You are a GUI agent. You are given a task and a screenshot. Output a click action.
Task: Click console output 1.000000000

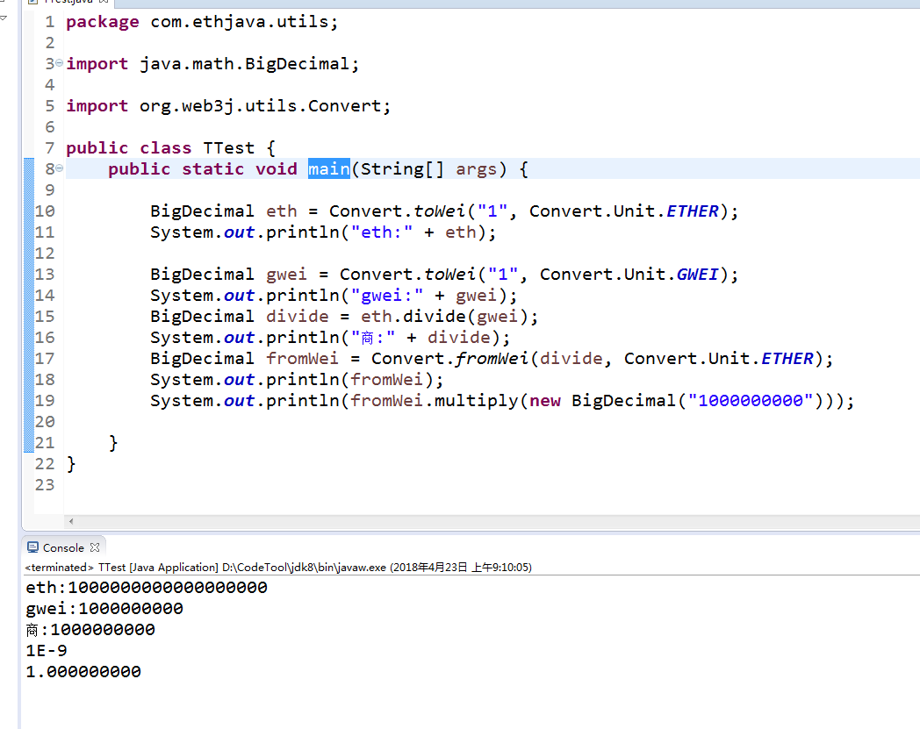pos(83,672)
